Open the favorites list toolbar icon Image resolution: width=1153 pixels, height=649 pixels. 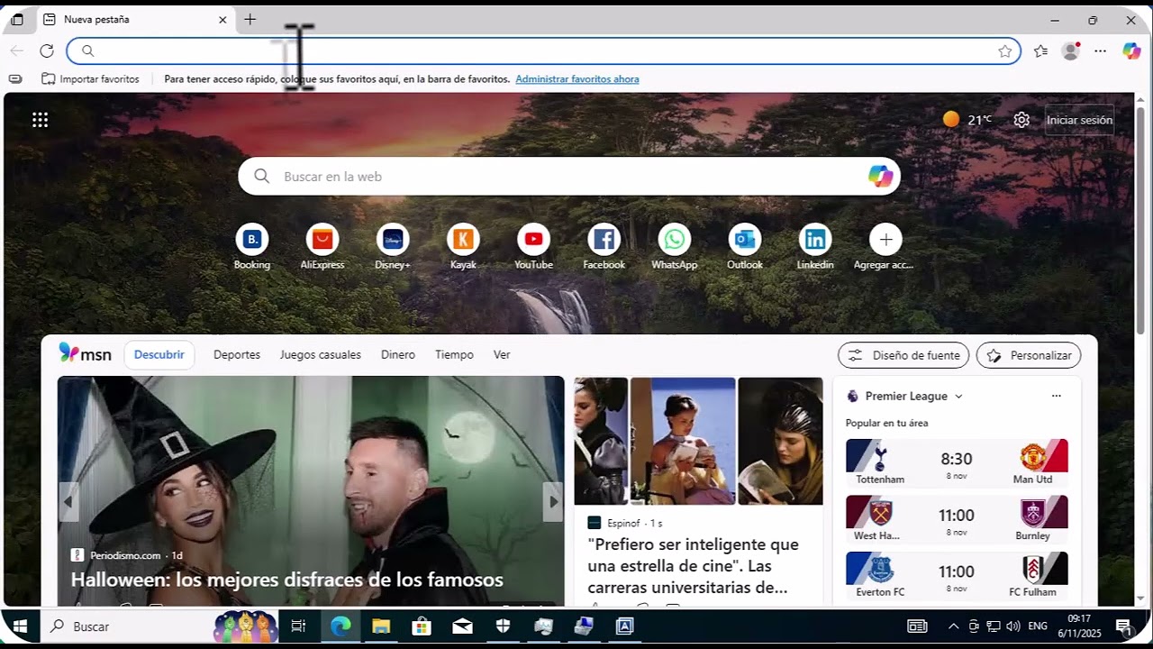[1040, 51]
